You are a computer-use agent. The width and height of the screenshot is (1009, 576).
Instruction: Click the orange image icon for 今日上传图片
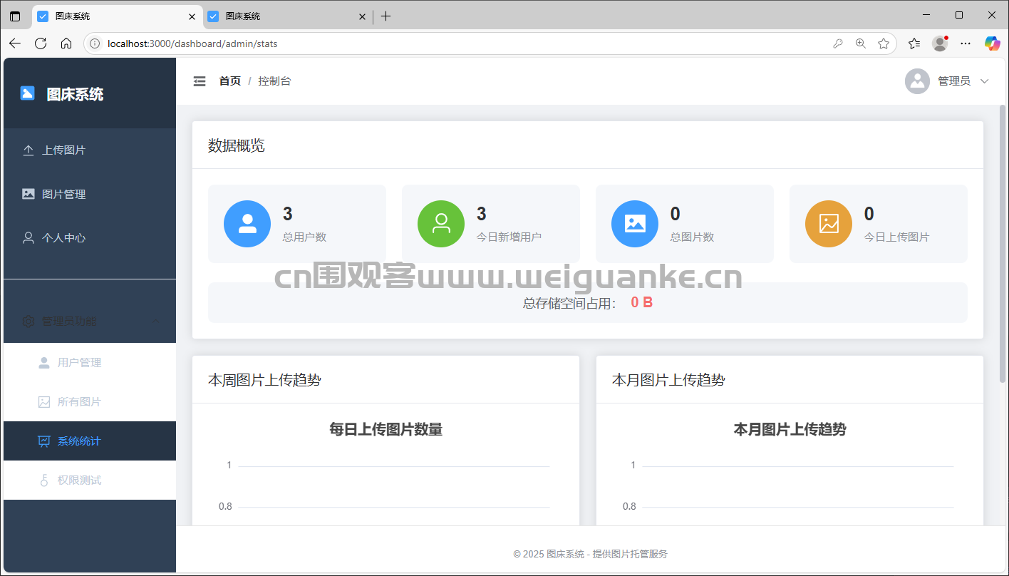pyautogui.click(x=829, y=224)
